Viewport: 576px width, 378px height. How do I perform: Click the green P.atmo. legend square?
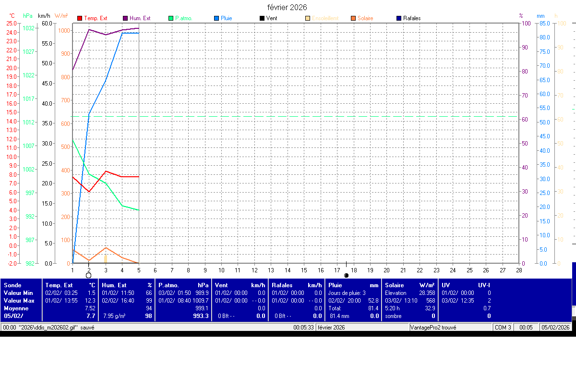(171, 18)
